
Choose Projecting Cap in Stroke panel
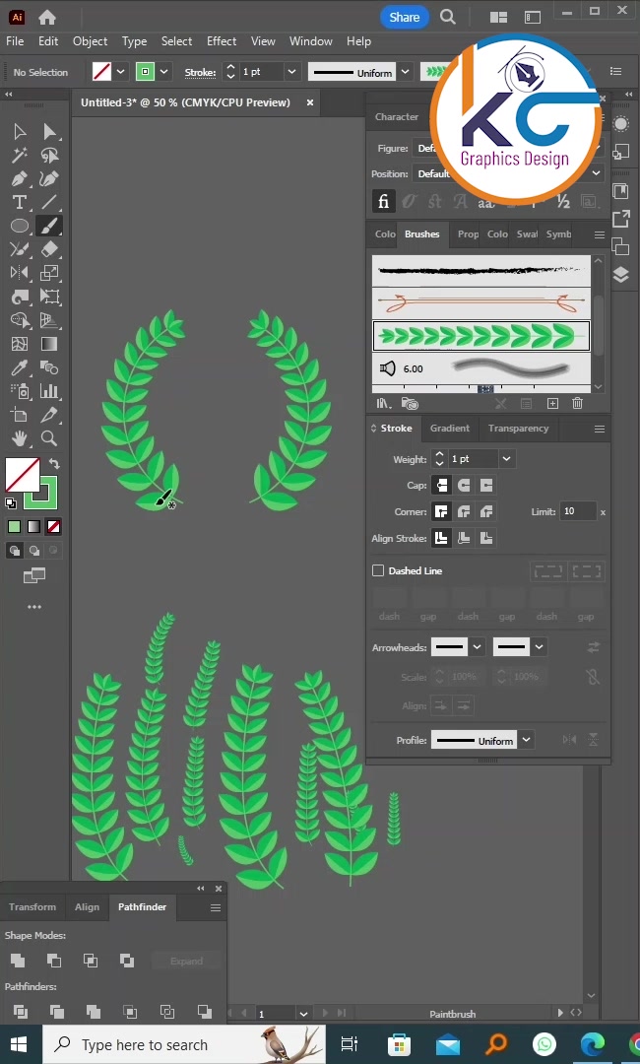(x=486, y=485)
